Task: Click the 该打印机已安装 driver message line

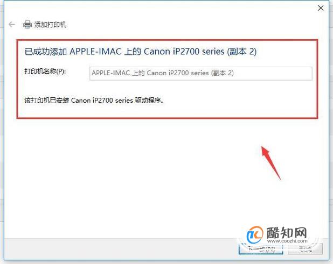Action: [94, 100]
